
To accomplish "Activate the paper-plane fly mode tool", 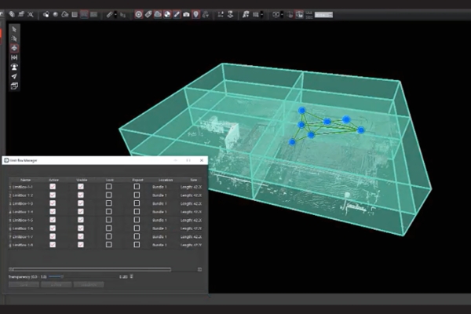I will pos(14,76).
